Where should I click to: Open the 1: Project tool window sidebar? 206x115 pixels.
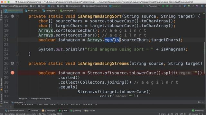[x=1, y=15]
